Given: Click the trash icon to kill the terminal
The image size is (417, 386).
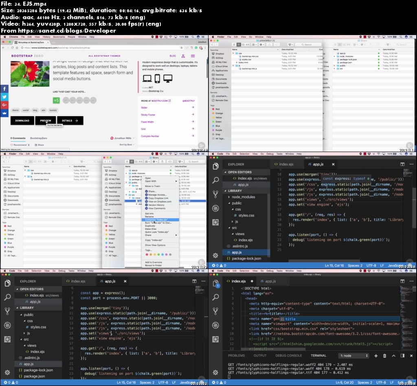Looking at the screenshot, I should click(x=384, y=356).
